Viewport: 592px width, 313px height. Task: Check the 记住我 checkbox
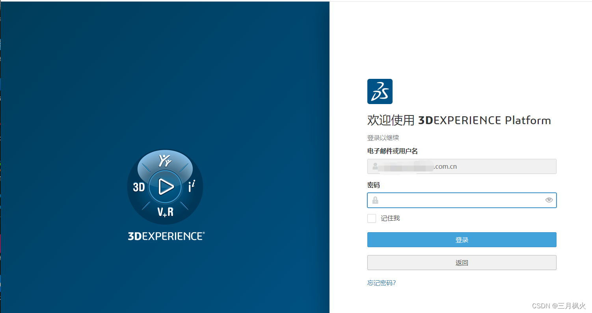[x=372, y=218]
